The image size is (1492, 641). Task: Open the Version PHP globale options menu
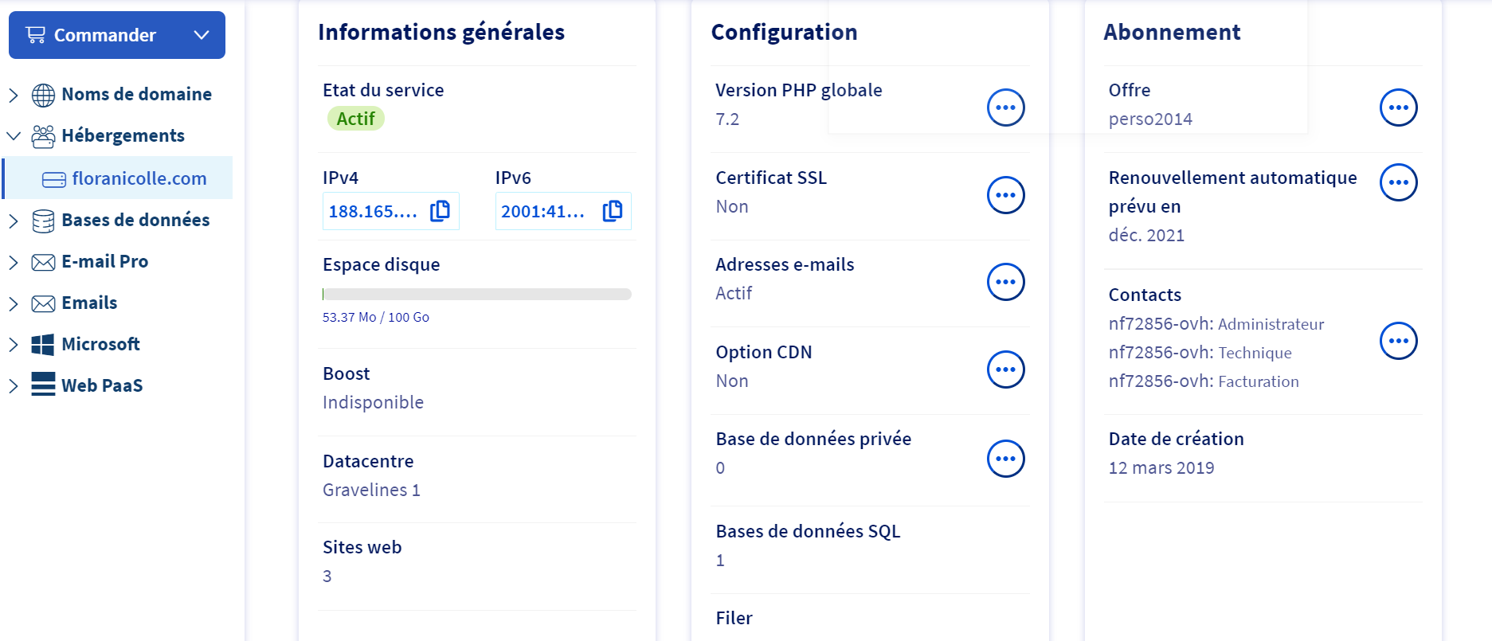(1005, 107)
